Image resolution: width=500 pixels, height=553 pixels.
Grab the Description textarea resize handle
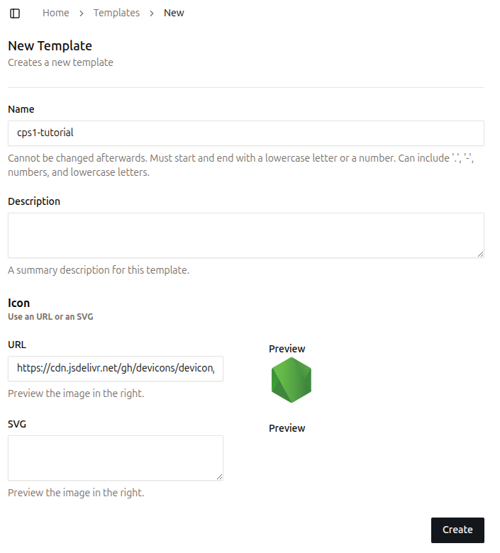(480, 253)
